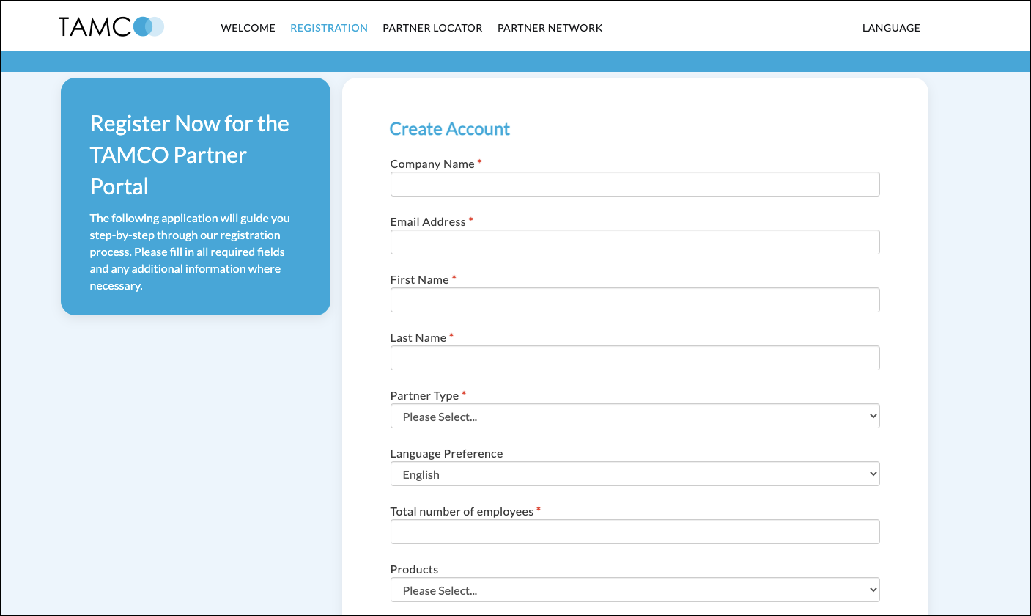
Task: Open the Products dropdown
Action: 635,590
